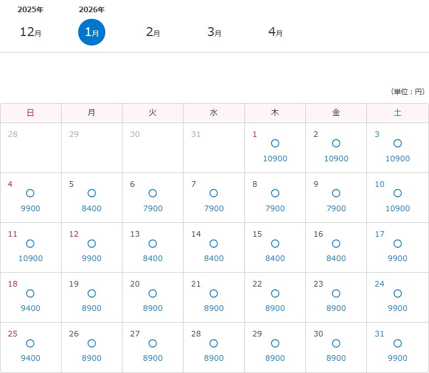429x373 pixels.
Task: Click the availability circle on January 25
Action: click(x=30, y=343)
